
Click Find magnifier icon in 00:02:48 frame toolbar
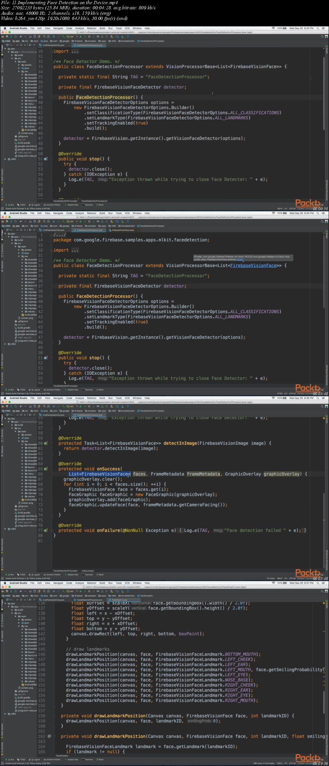[44, 406]
